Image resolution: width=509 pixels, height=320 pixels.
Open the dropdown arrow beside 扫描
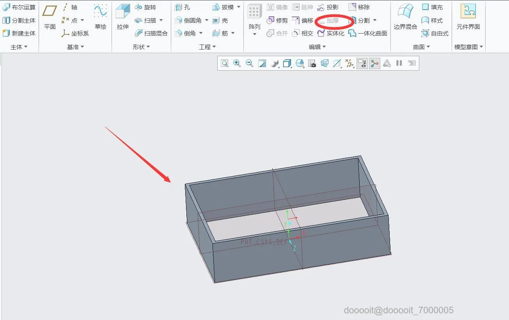tap(161, 20)
